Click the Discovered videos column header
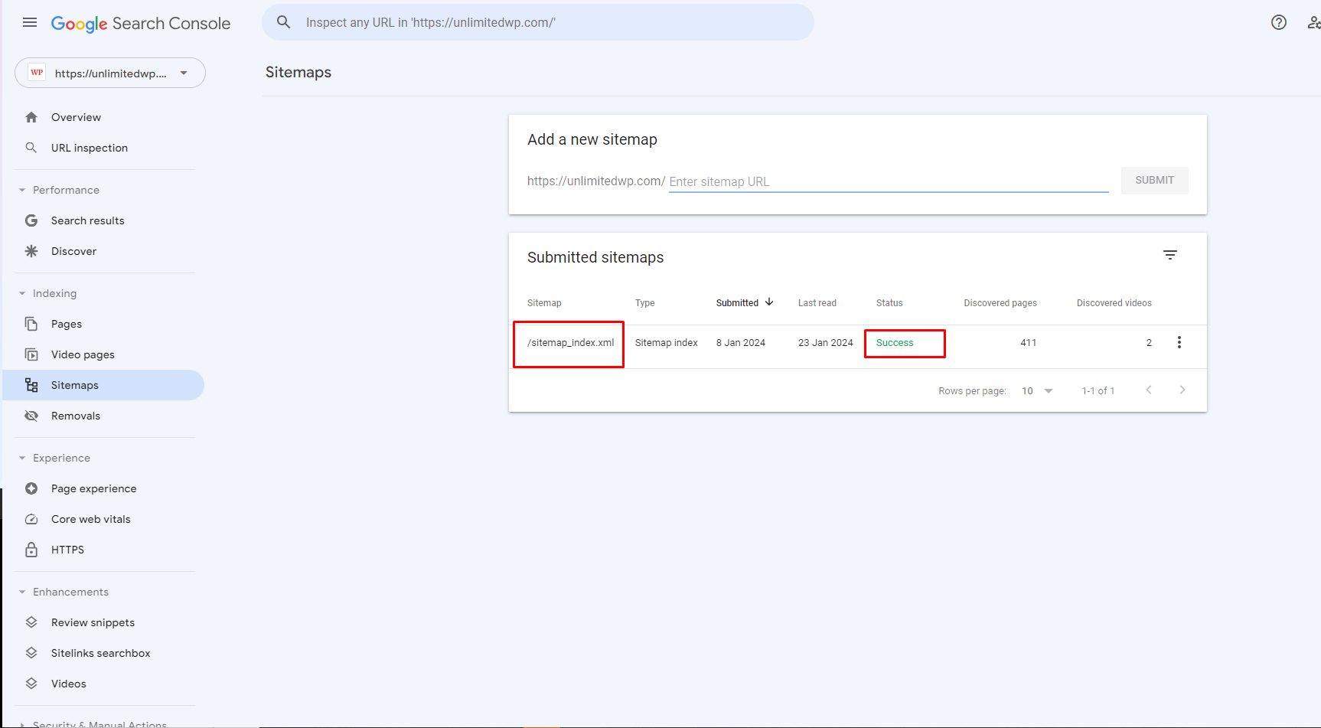Image resolution: width=1321 pixels, height=728 pixels. pos(1114,303)
